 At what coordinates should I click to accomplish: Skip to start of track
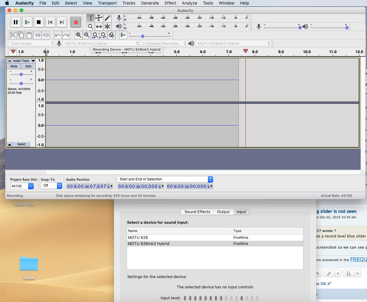(50, 22)
